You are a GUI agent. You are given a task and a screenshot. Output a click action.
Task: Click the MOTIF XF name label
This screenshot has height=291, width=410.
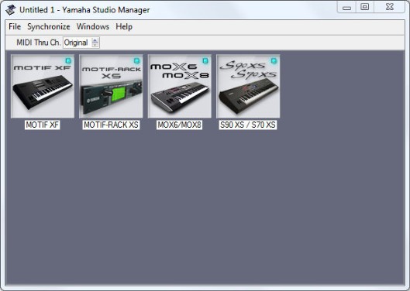point(43,125)
